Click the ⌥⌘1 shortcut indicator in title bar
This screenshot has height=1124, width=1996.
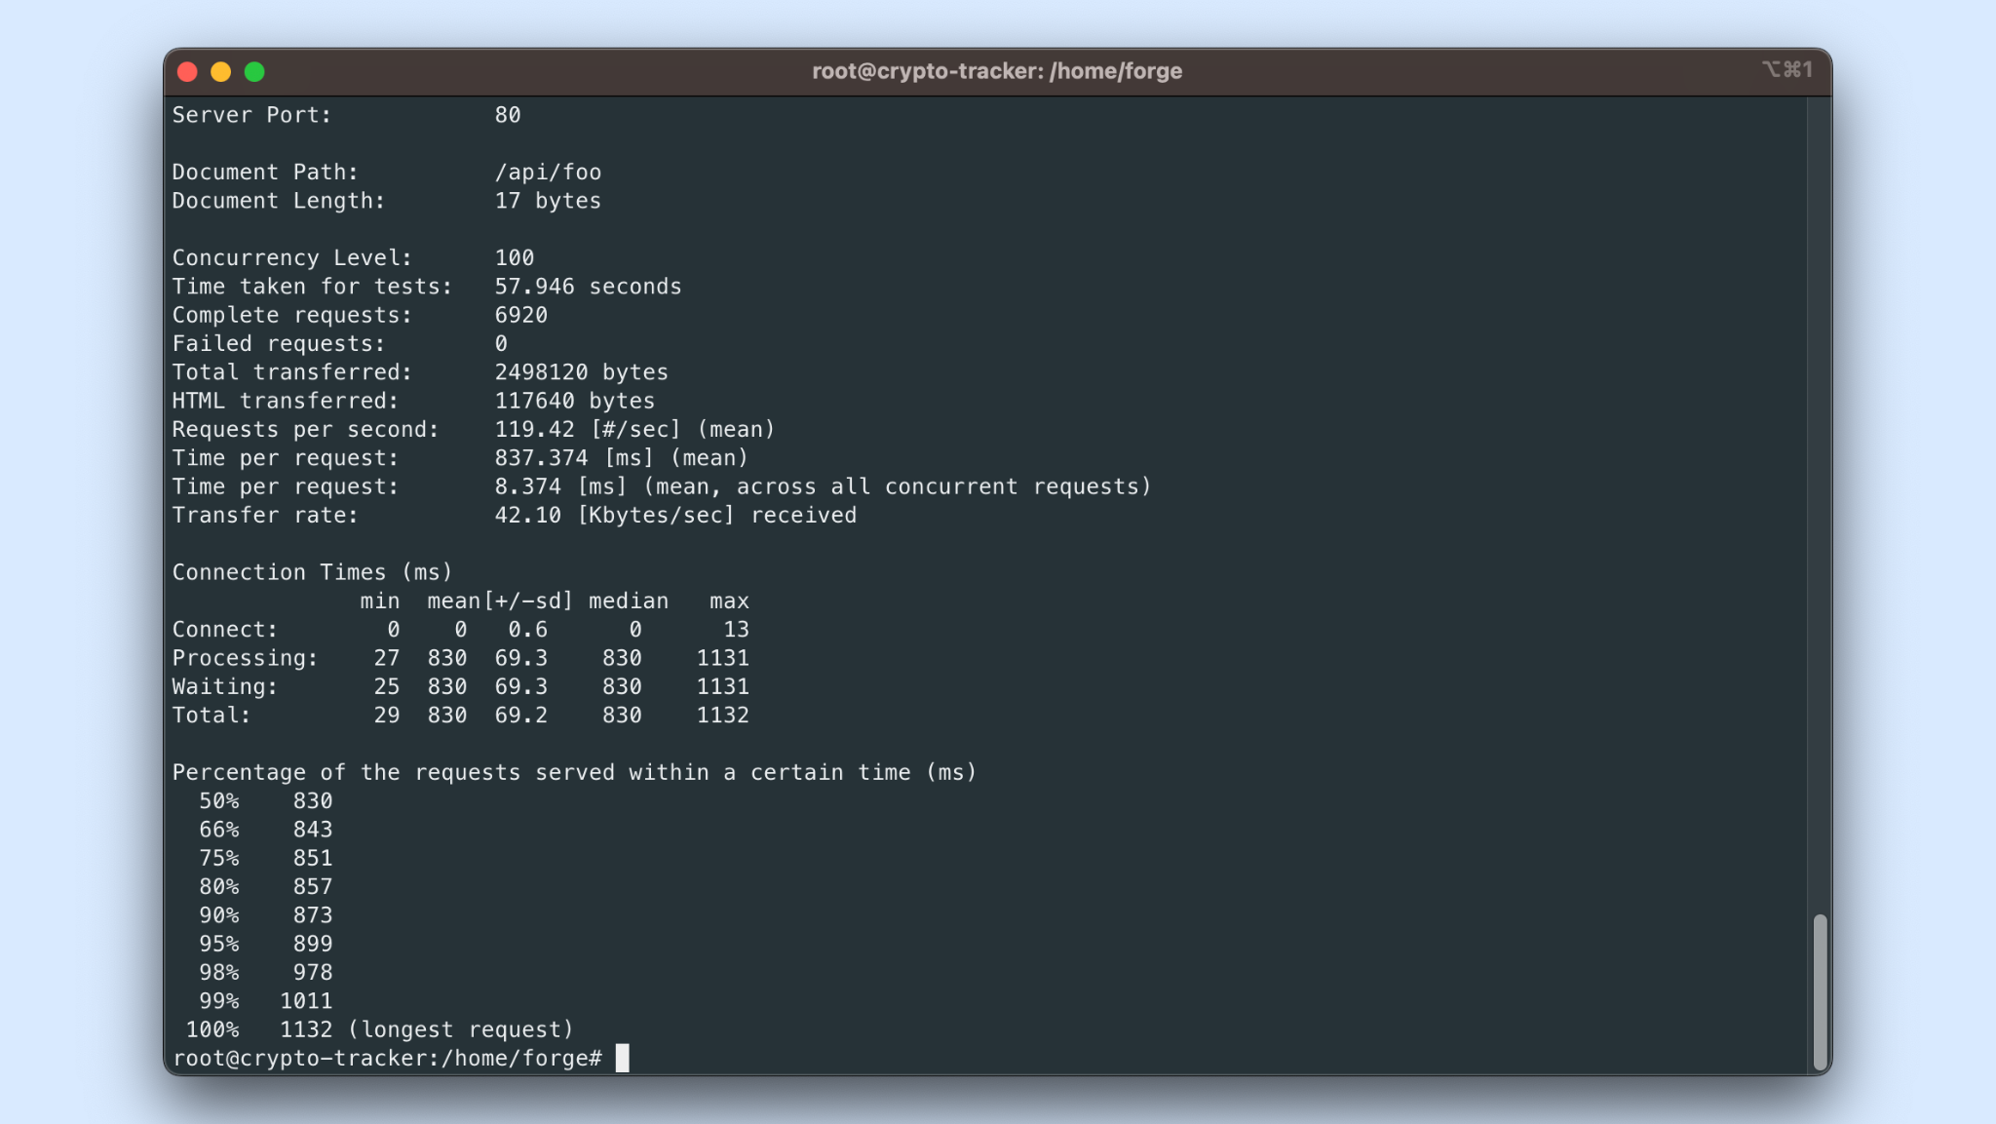click(1786, 69)
